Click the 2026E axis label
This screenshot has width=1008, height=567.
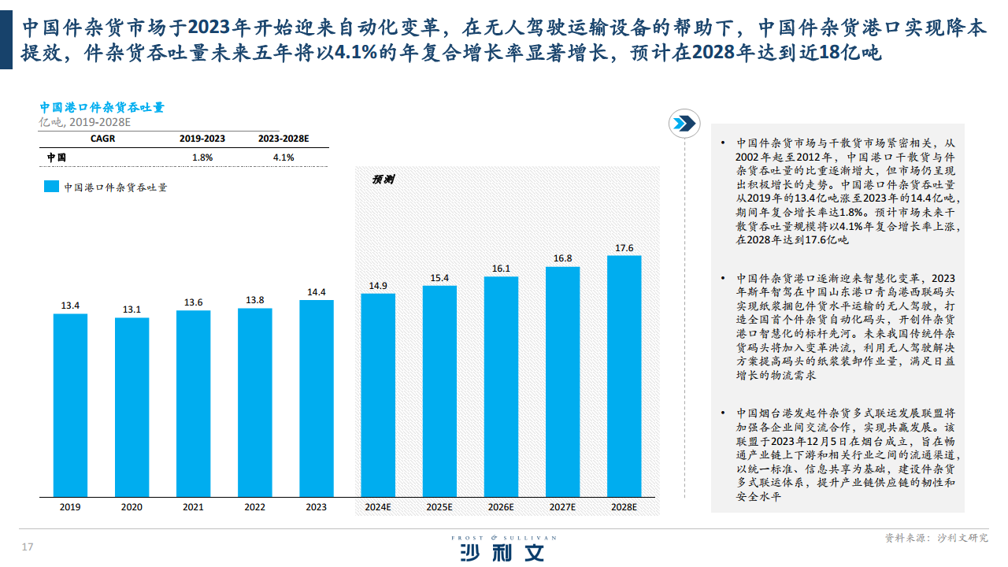[x=501, y=507]
